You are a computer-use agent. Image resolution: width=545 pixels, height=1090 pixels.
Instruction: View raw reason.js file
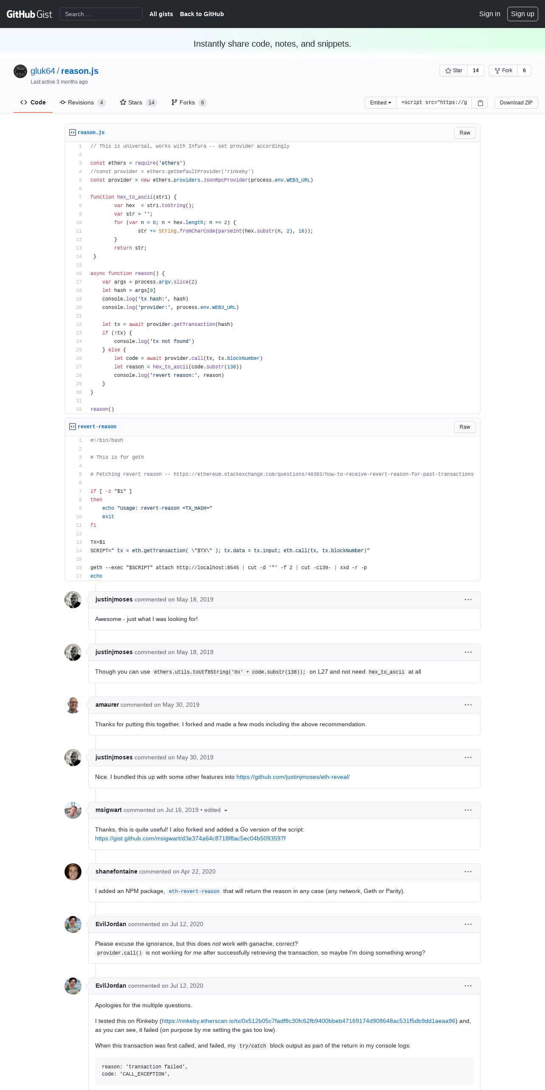click(x=465, y=133)
